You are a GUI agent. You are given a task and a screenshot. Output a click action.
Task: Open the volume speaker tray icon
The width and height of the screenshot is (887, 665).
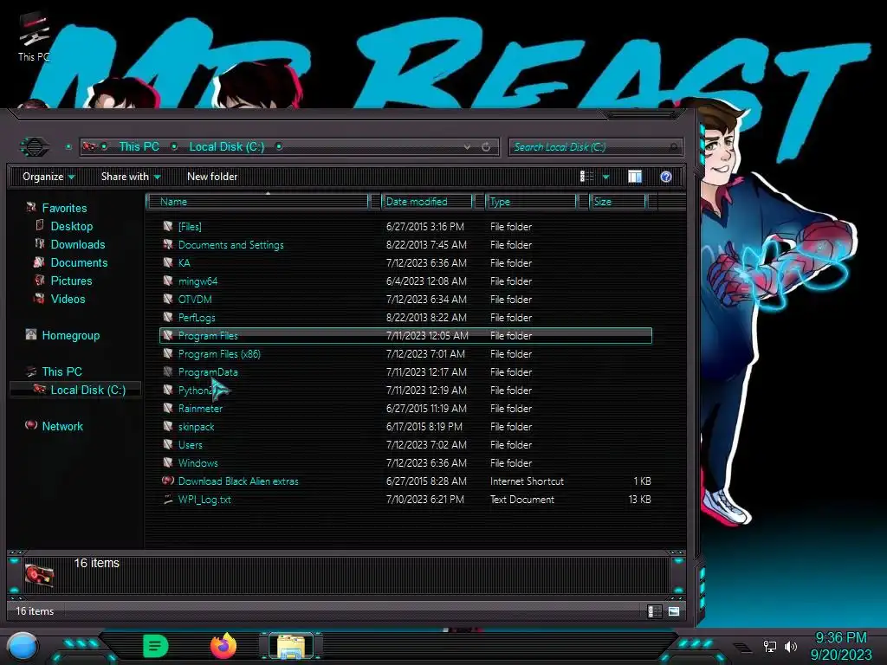[x=791, y=646]
